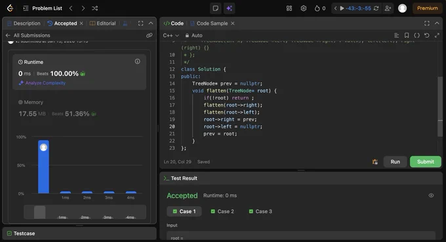
Task: Switch to the Description tab
Action: click(x=24, y=24)
